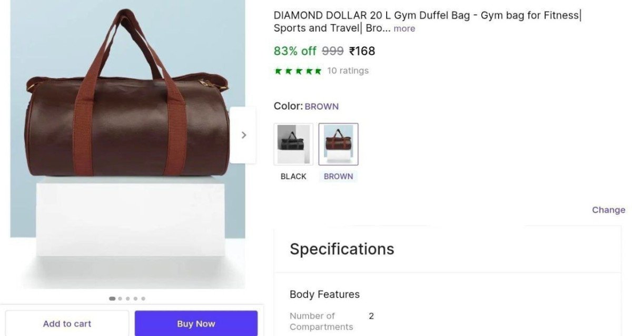
Task: Click the Change link
Action: click(608, 210)
